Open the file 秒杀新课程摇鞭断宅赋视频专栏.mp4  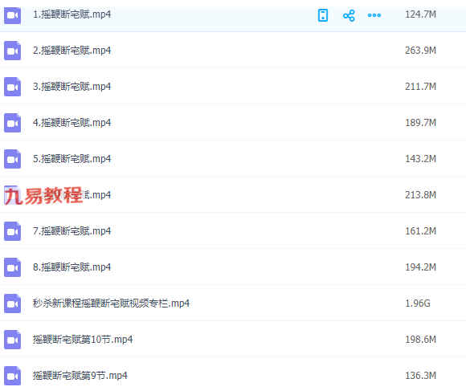111,303
